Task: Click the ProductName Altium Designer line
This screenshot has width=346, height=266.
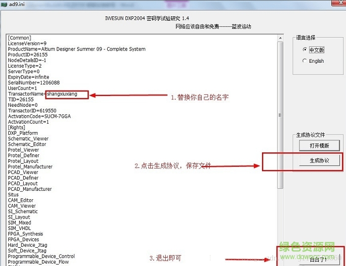Action: click(x=77, y=49)
